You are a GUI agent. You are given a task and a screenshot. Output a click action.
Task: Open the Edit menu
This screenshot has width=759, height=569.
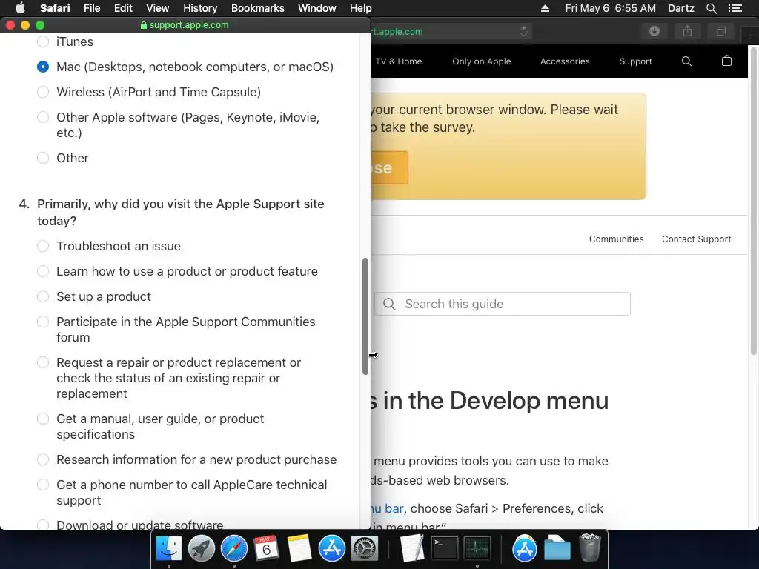(x=123, y=8)
